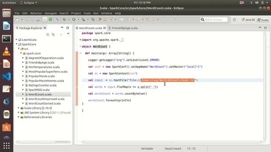Click the Activities button in top bar

pos(9,3)
